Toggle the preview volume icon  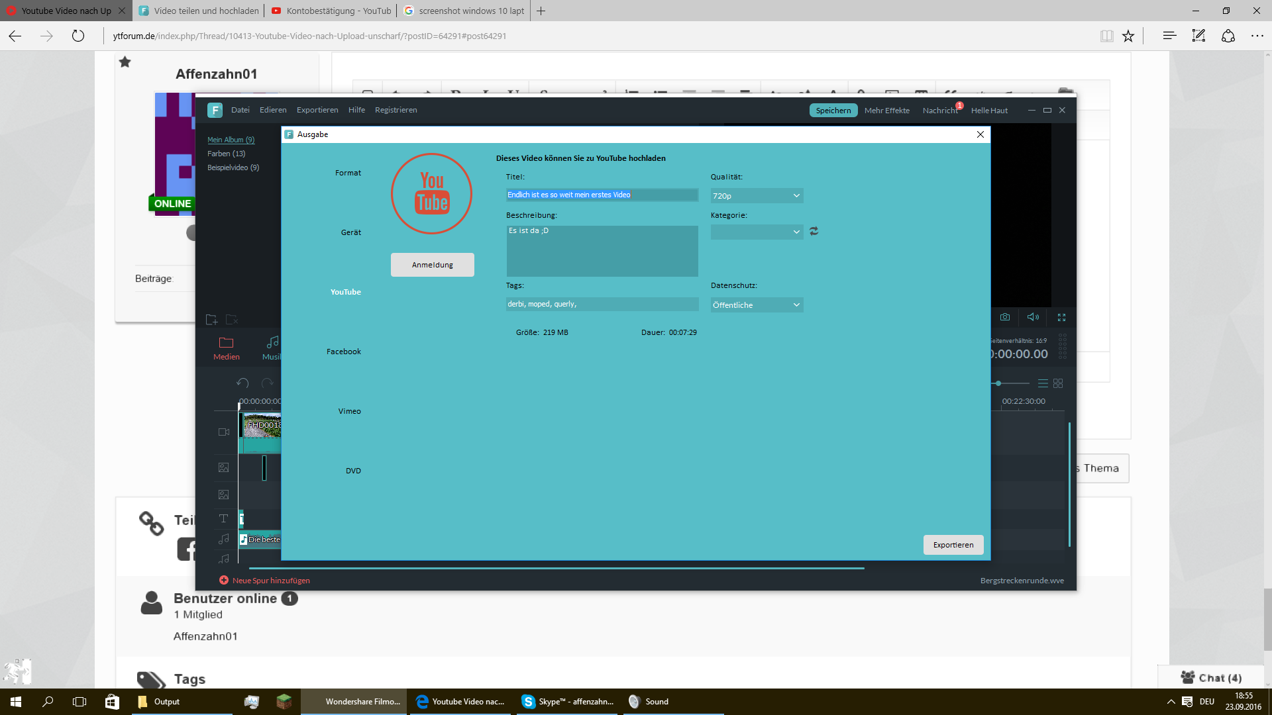(x=1033, y=317)
